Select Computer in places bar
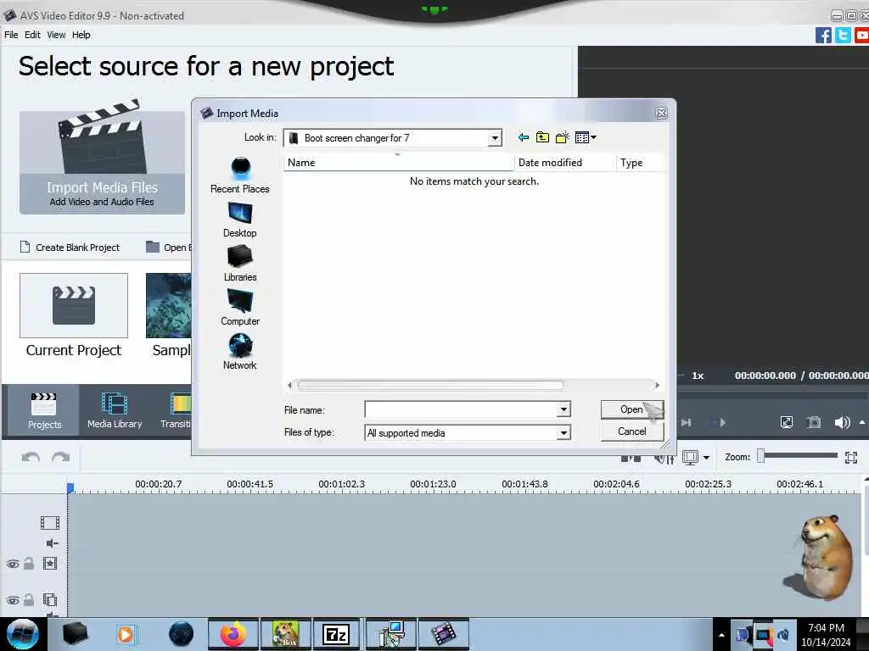 coord(240,308)
